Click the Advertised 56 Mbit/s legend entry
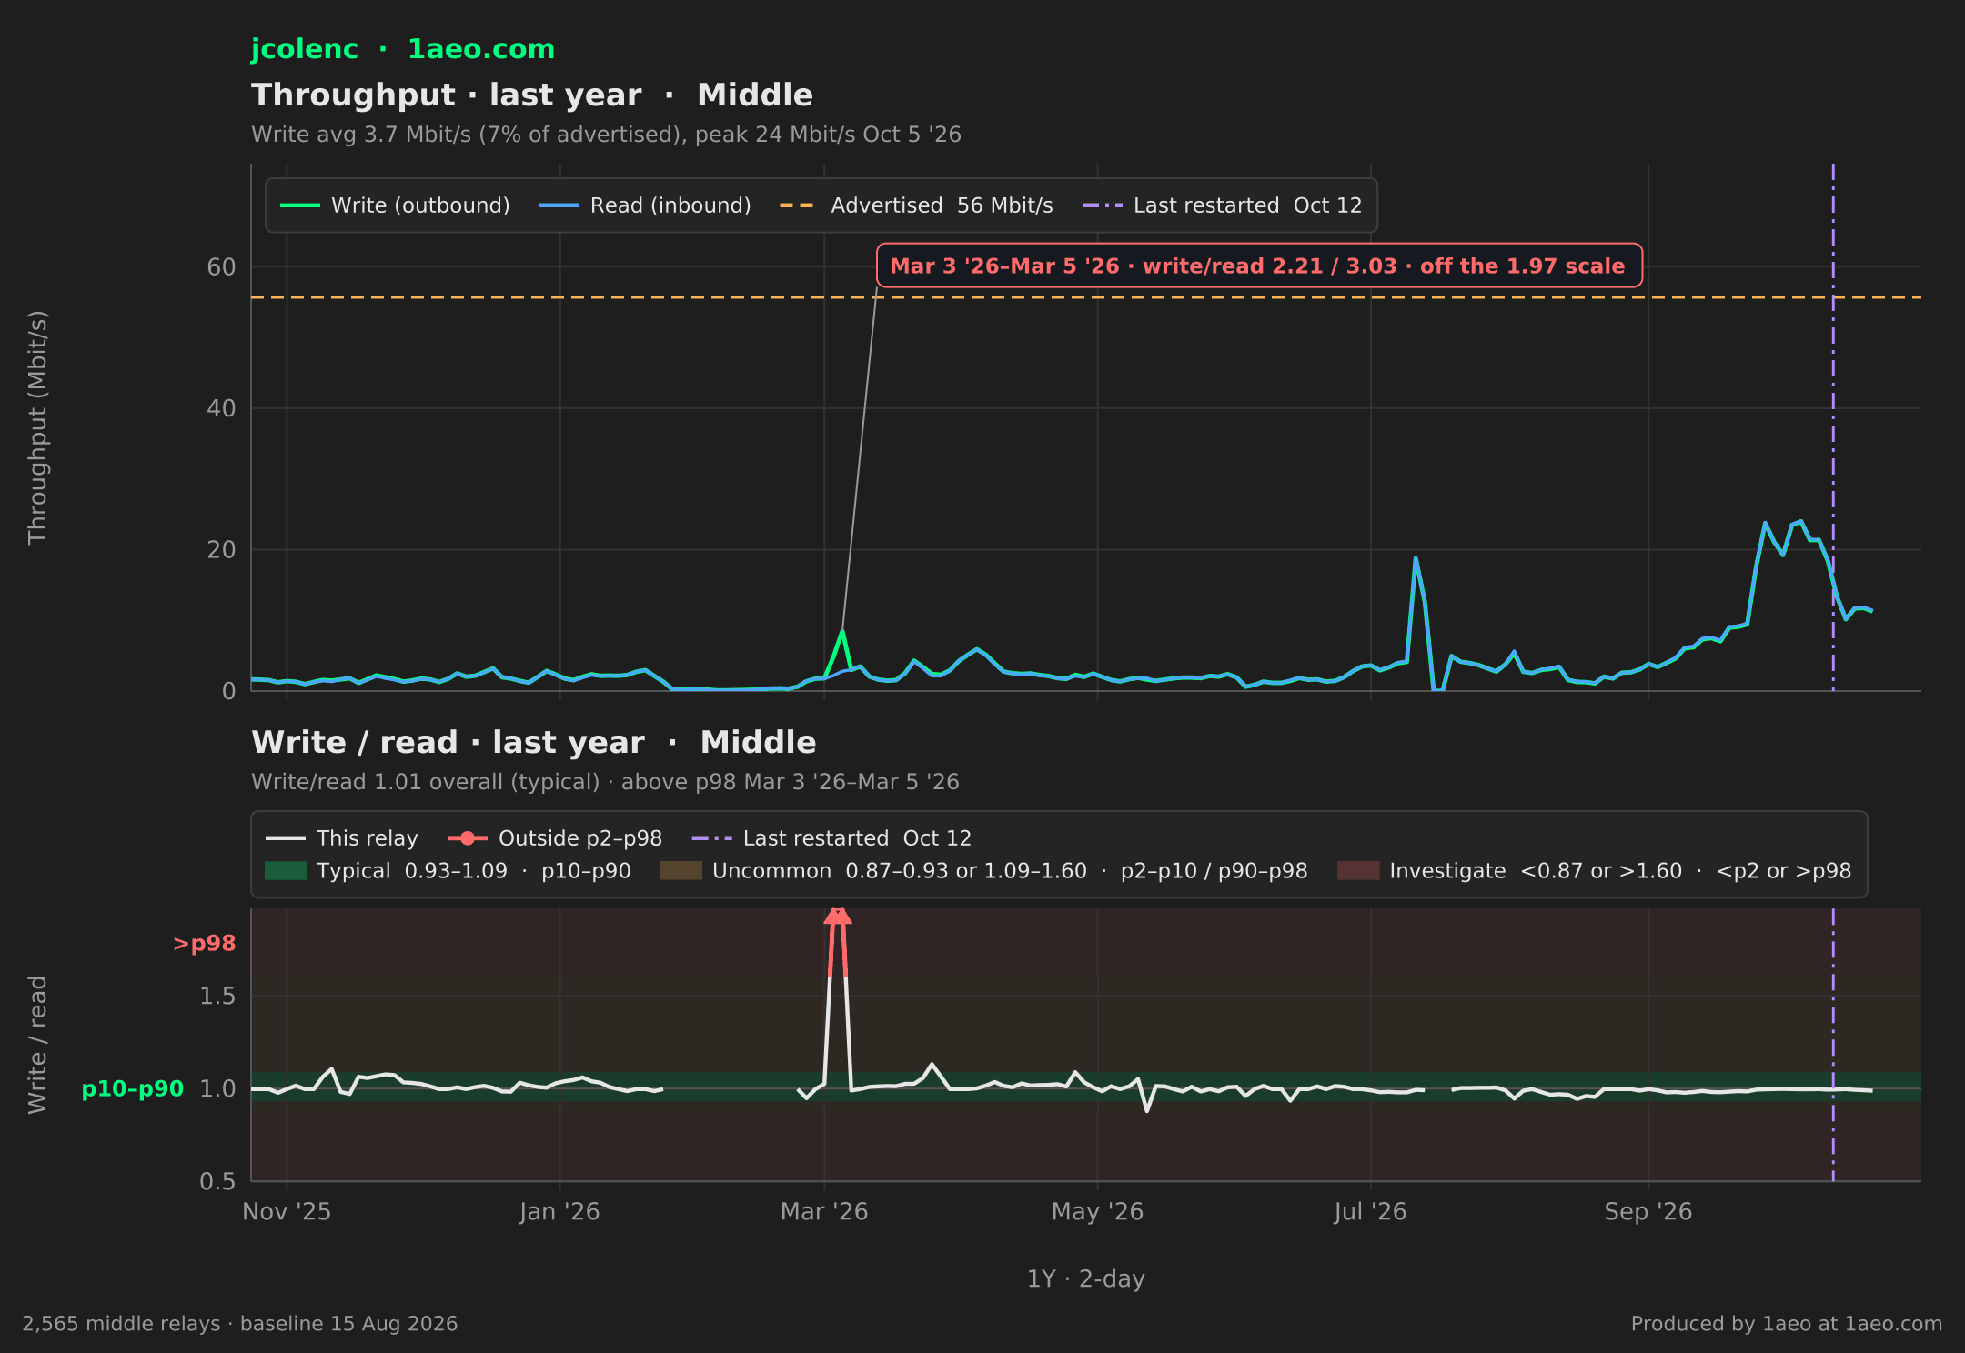Screen dimensions: 1965x1353 (x=916, y=205)
